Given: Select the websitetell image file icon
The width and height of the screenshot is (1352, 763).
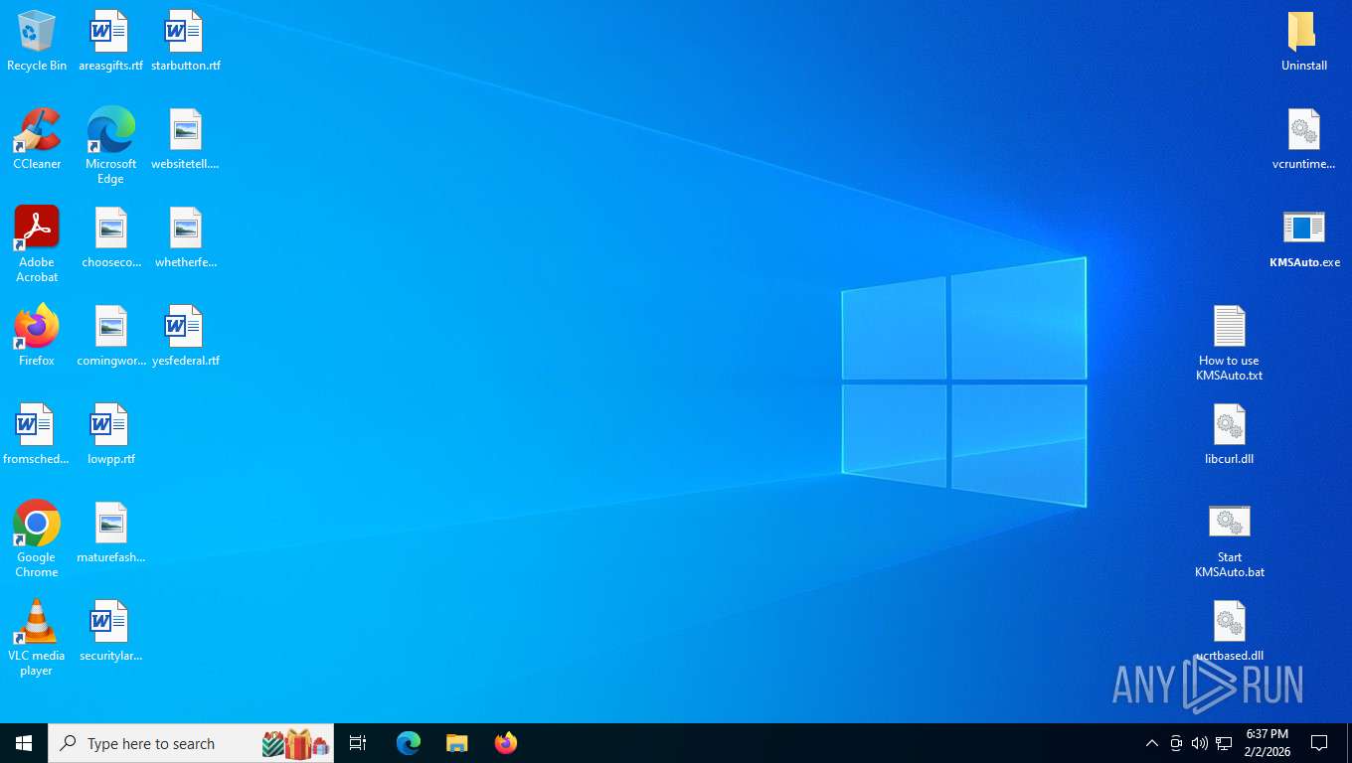Looking at the screenshot, I should (x=186, y=140).
